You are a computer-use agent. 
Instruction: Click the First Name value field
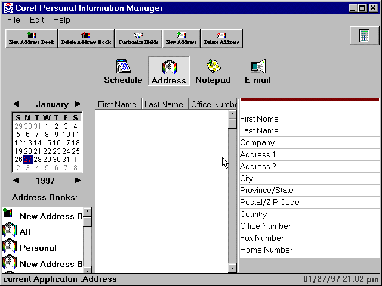(343, 119)
